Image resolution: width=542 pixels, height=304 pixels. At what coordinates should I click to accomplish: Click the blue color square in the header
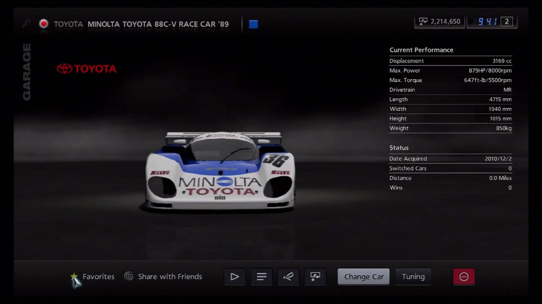253,24
